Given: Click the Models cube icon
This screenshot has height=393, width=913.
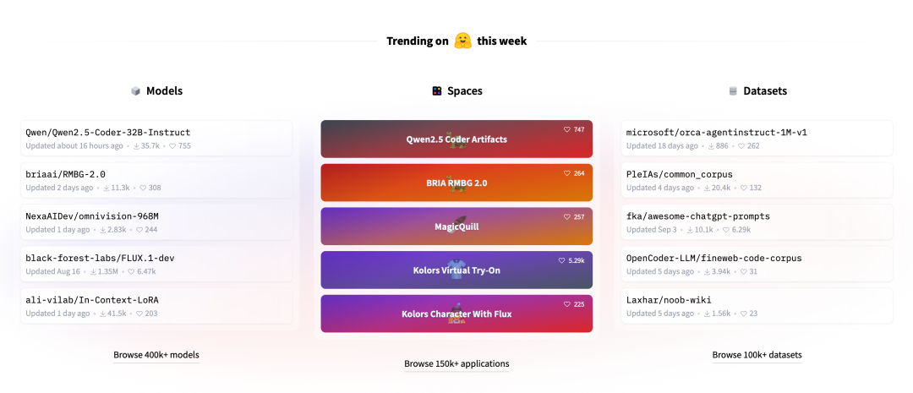Looking at the screenshot, I should tap(135, 90).
